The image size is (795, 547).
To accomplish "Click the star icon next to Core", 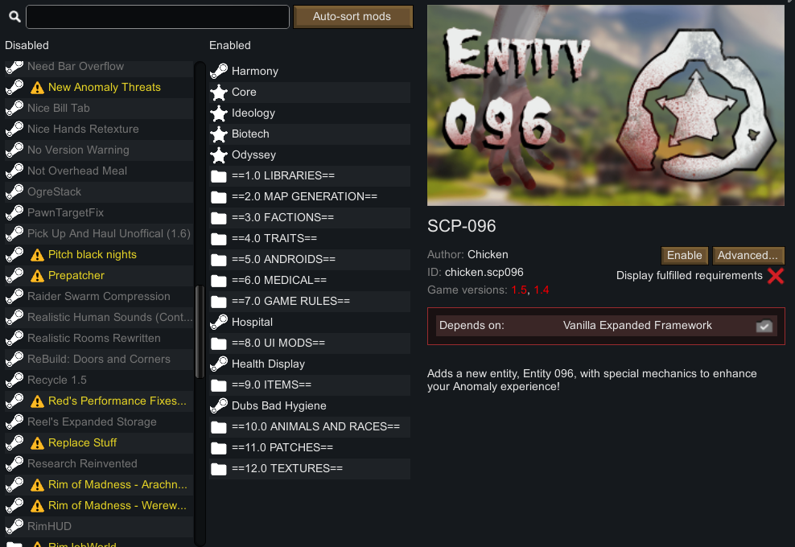I will tap(219, 93).
